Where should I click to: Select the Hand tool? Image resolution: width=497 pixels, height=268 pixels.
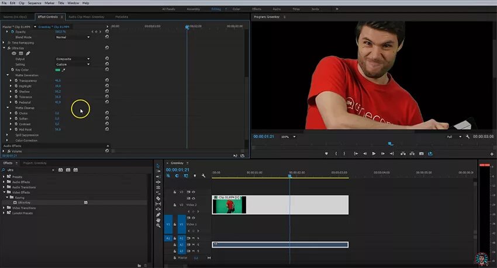click(x=158, y=220)
